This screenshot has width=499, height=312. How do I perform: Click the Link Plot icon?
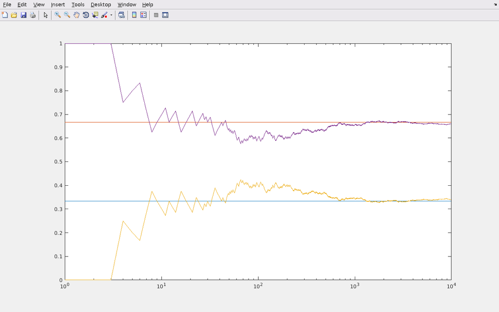(x=121, y=15)
